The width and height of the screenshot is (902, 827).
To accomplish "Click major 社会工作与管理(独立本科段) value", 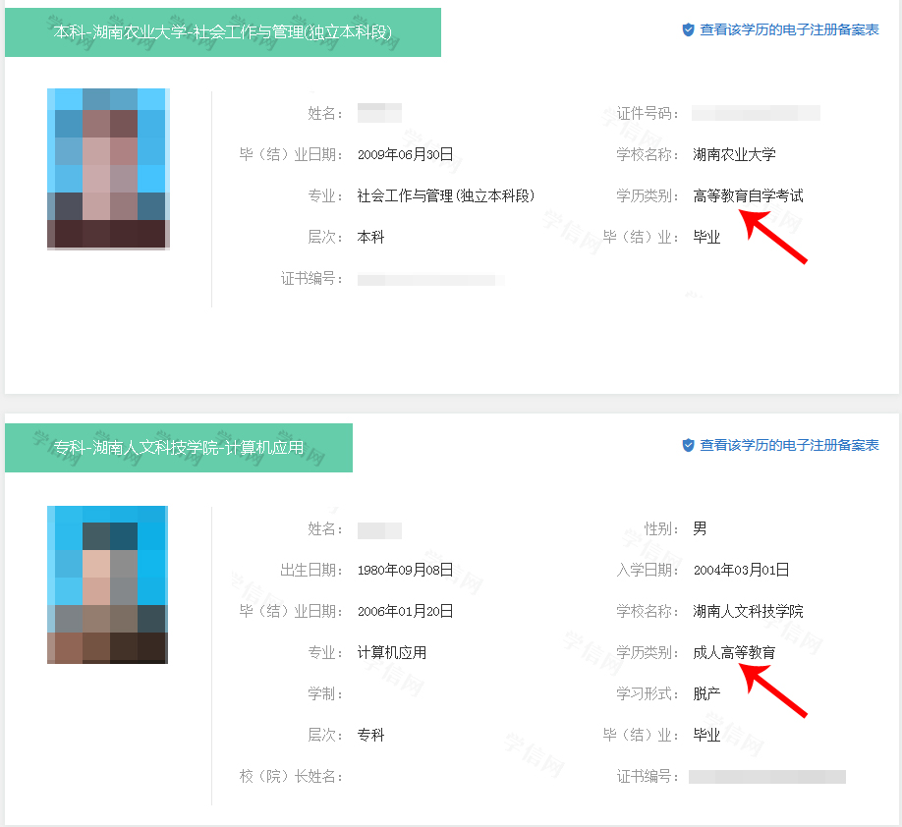I will 446,196.
